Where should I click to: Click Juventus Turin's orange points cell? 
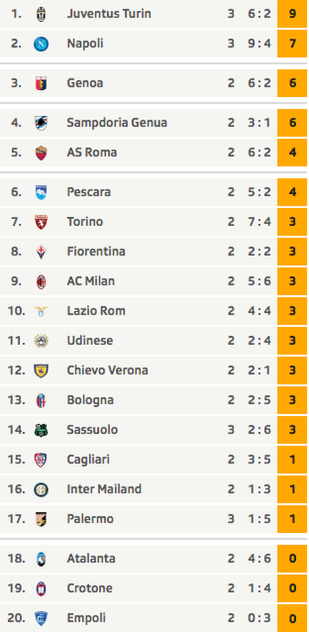click(x=293, y=14)
